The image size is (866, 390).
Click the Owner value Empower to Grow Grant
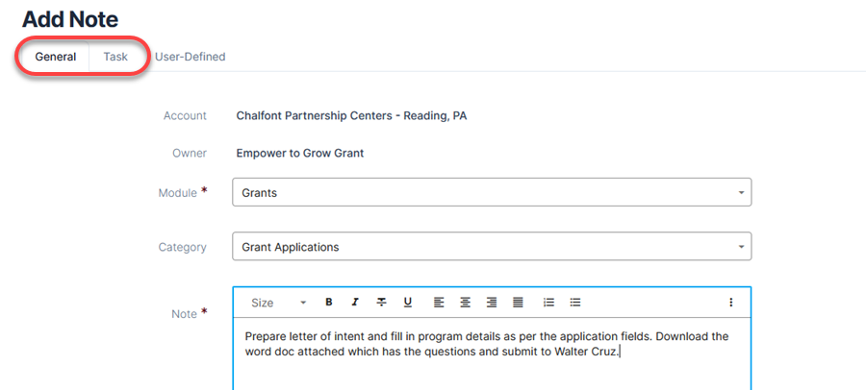click(x=300, y=154)
